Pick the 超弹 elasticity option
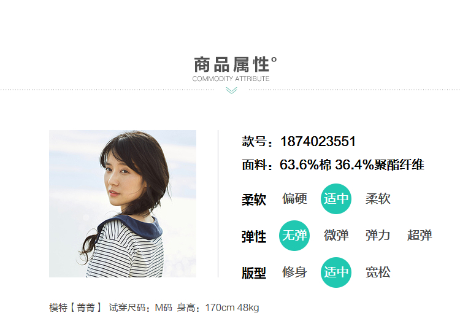The width and height of the screenshot is (460, 313). coord(420,235)
